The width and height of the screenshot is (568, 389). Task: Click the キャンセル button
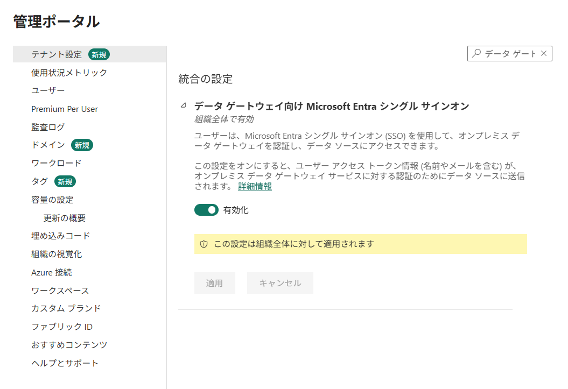pos(280,283)
